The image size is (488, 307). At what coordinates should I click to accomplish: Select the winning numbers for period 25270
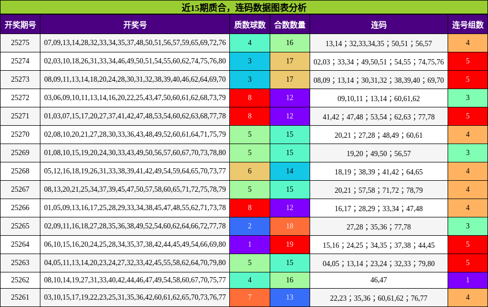(135, 135)
